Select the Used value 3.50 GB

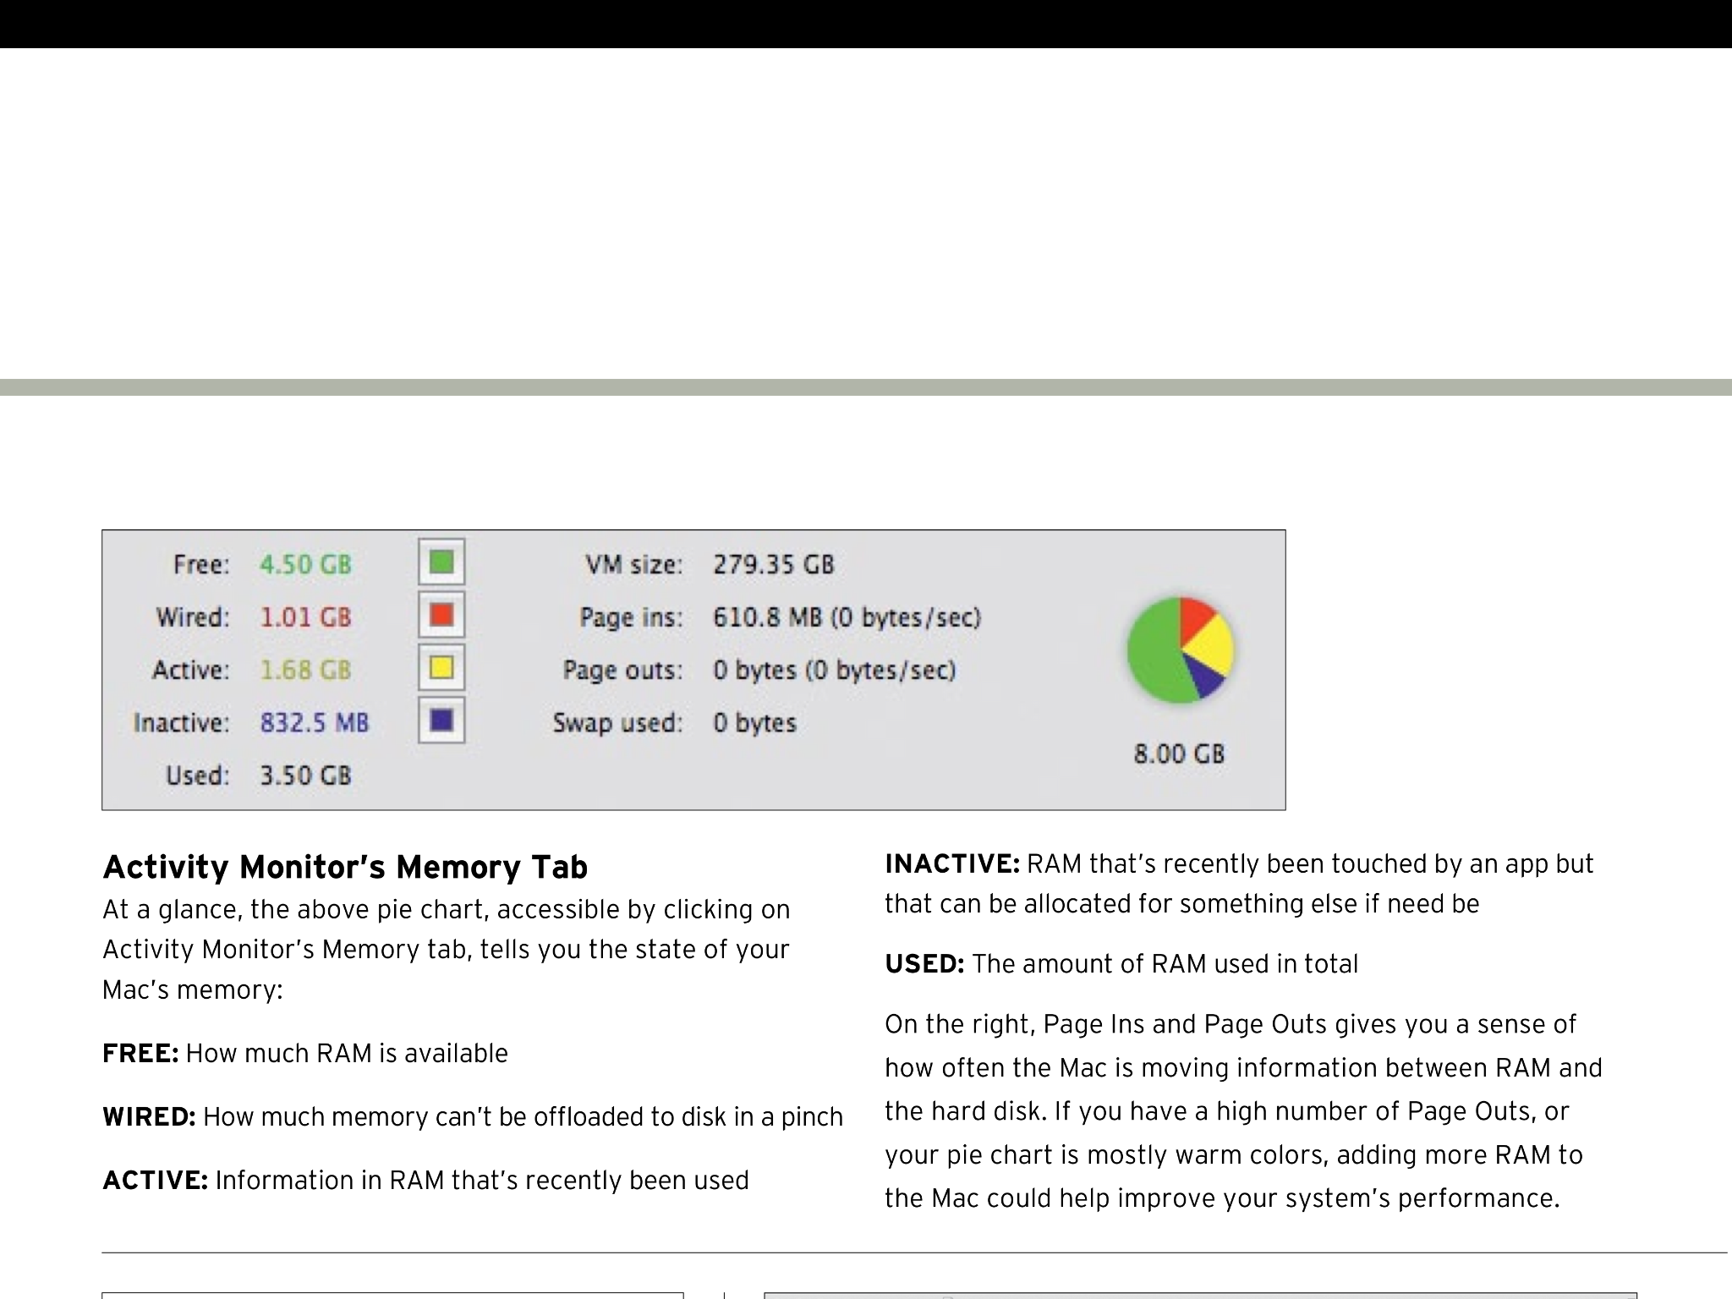tap(305, 776)
